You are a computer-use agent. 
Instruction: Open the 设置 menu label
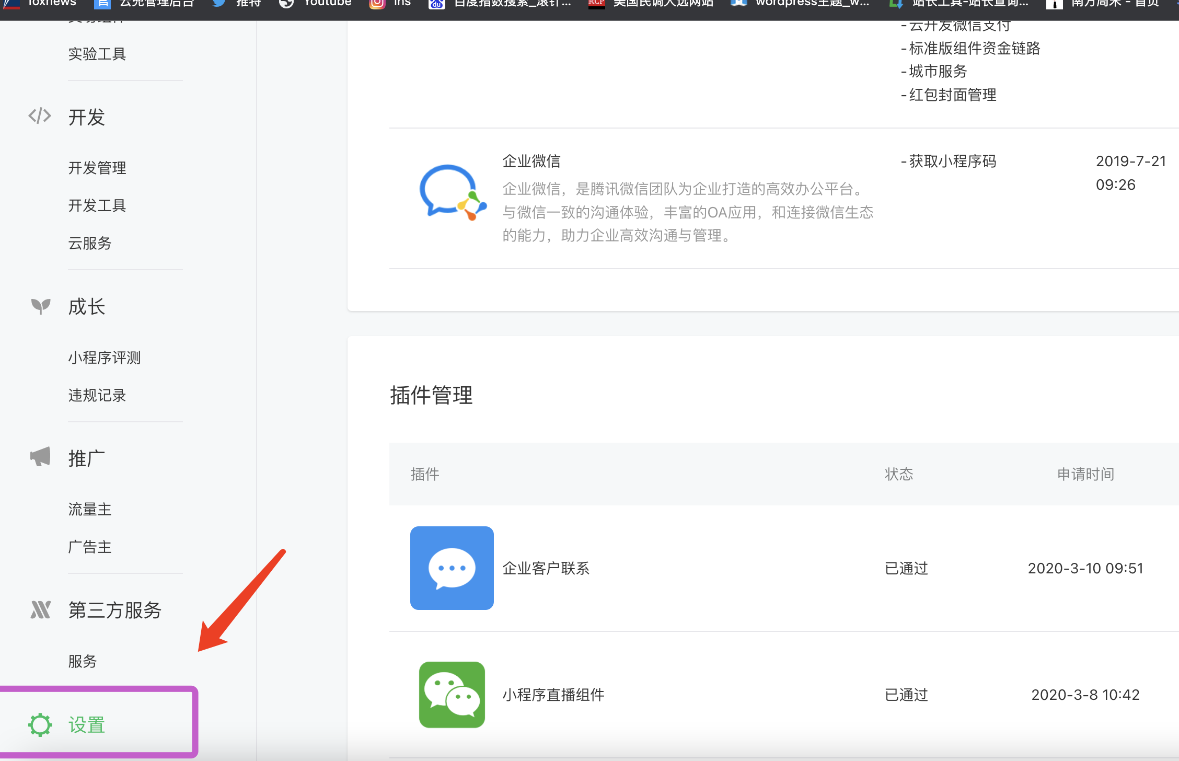(x=87, y=725)
